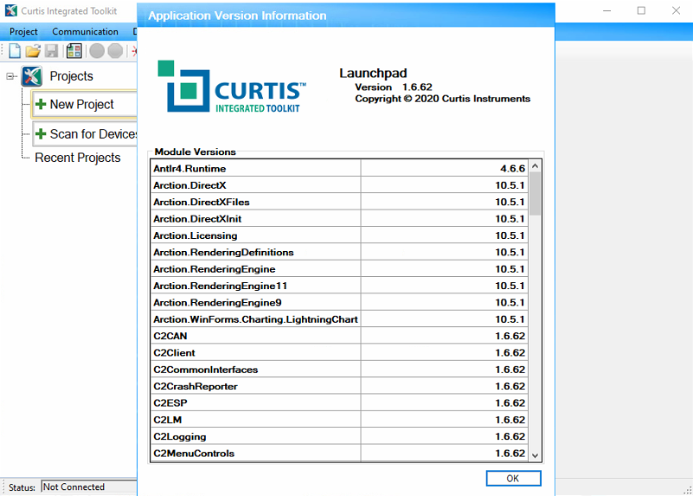
Task: Click the module list scroll down arrow
Action: point(535,456)
